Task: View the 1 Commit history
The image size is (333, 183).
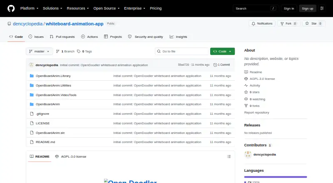Action: pyautogui.click(x=222, y=65)
